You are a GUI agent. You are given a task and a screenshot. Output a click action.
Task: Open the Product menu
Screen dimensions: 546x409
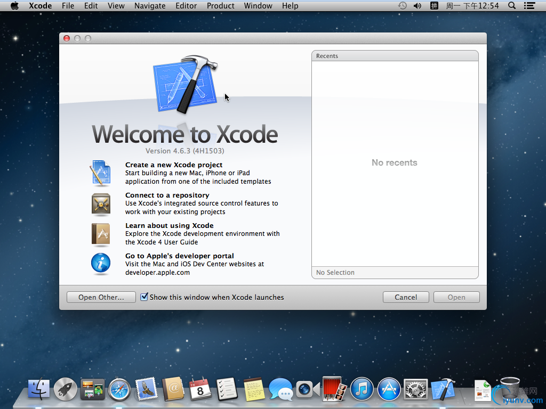(x=220, y=6)
